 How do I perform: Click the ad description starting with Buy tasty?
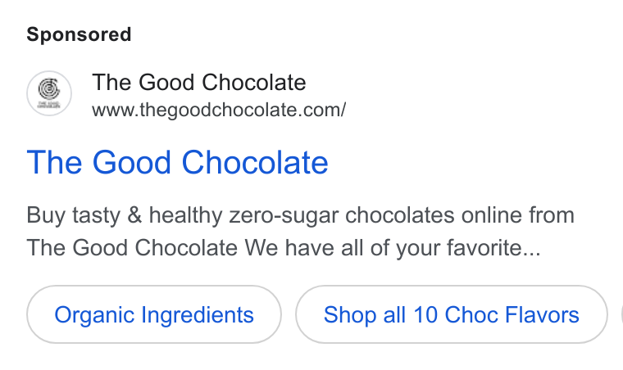pos(300,232)
